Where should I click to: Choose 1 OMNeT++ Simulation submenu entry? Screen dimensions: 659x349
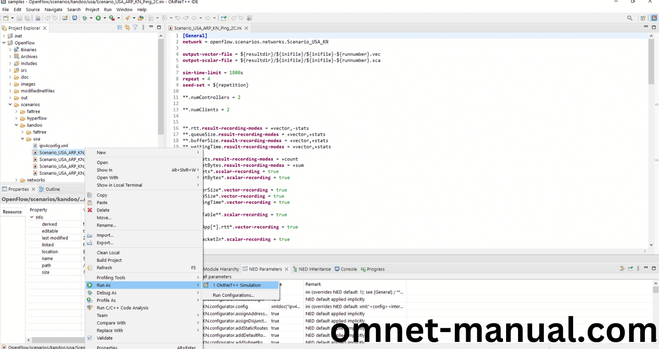point(241,285)
